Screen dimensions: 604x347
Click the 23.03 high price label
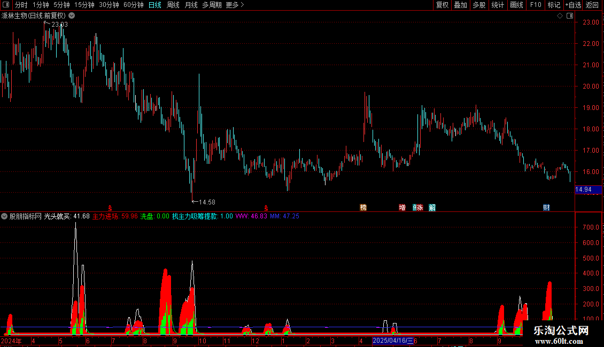(x=59, y=25)
